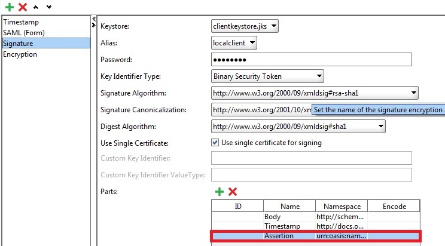445x246 pixels.
Task: Expand the Digest Algorithm dropdown
Action: [x=298, y=127]
